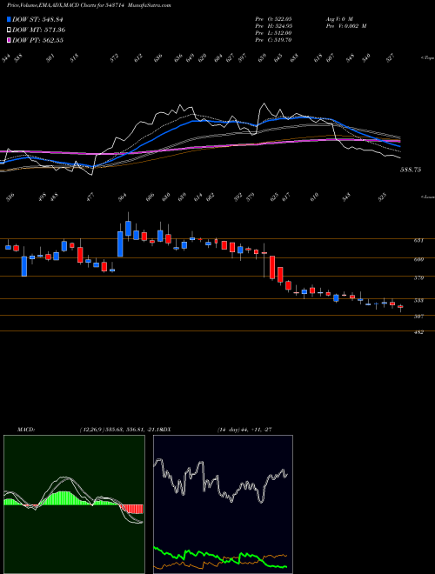This screenshot has height=574, width=435.
Task: Click the MACD (12,26,9) values text
Action: (120, 430)
